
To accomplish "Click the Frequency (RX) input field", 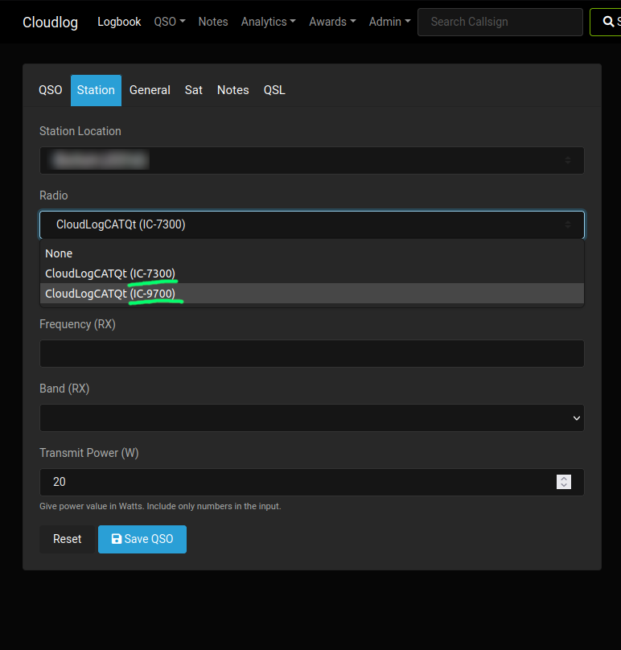I will [312, 354].
